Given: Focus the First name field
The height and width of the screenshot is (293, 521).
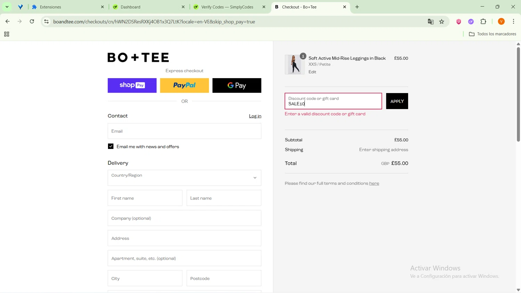Looking at the screenshot, I should (x=145, y=198).
